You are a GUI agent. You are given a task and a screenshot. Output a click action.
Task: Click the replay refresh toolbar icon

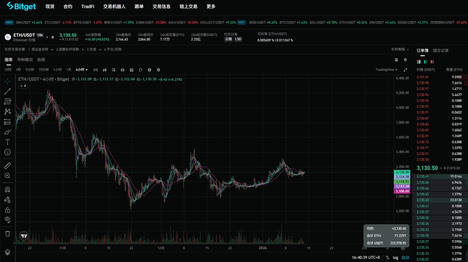coord(140,70)
